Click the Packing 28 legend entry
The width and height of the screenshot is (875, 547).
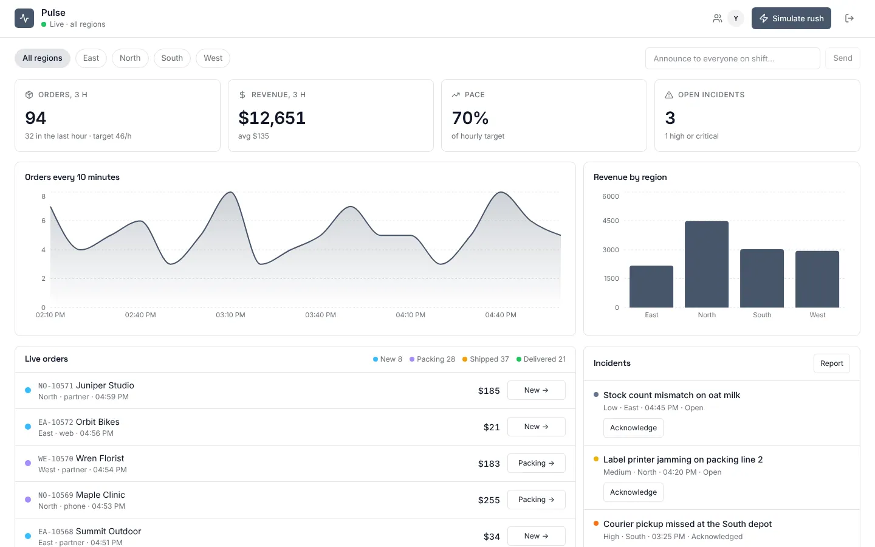point(433,359)
